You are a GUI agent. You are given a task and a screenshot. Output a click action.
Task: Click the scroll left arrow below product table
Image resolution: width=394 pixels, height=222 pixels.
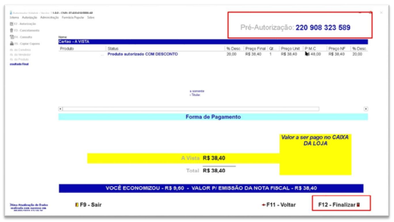pyautogui.click(x=60, y=109)
